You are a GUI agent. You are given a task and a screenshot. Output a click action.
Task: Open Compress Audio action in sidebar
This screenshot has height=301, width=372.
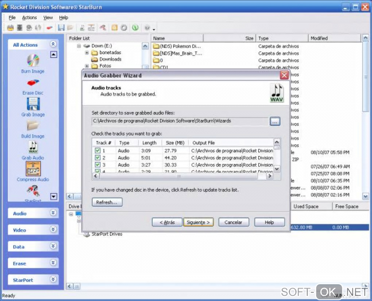33,172
